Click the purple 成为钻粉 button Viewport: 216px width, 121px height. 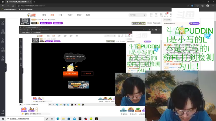click(x=194, y=23)
